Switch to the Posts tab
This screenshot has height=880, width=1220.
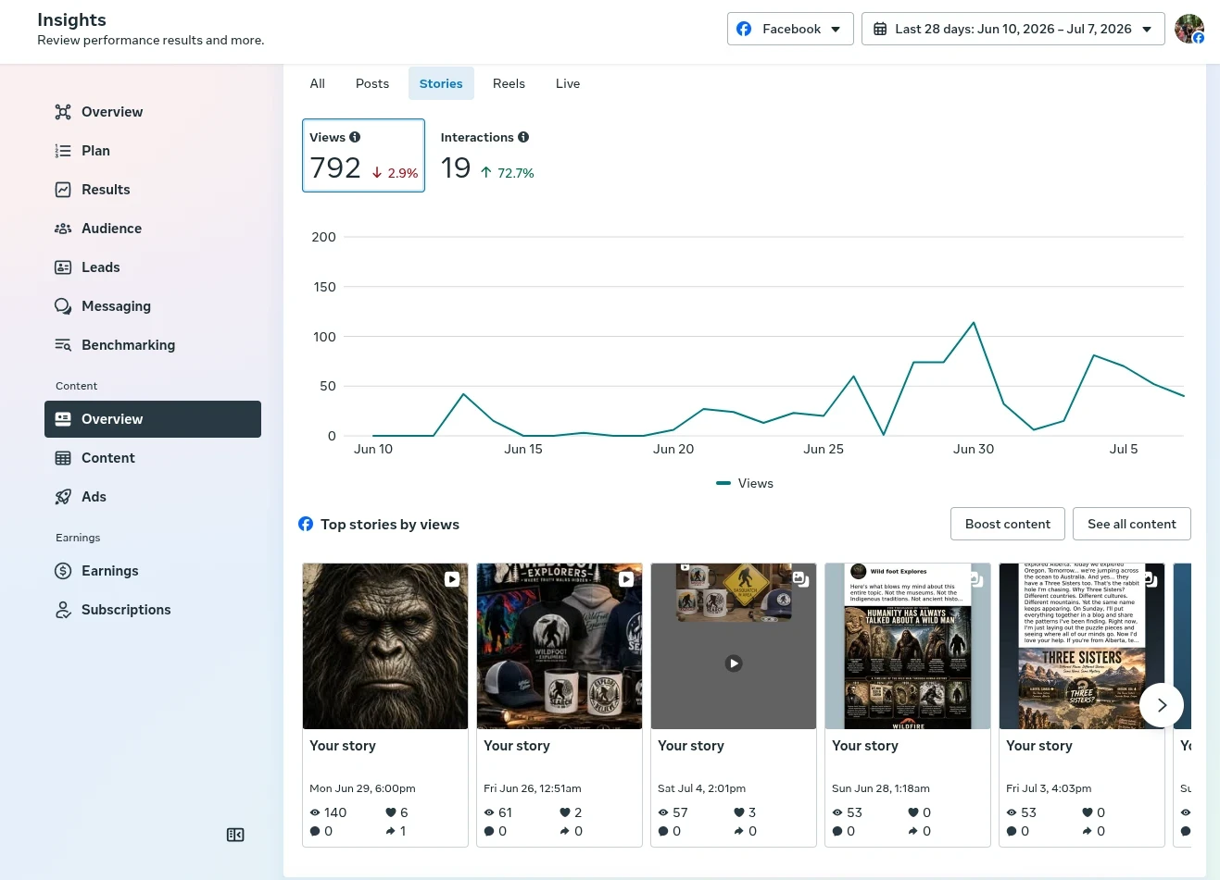pos(372,83)
